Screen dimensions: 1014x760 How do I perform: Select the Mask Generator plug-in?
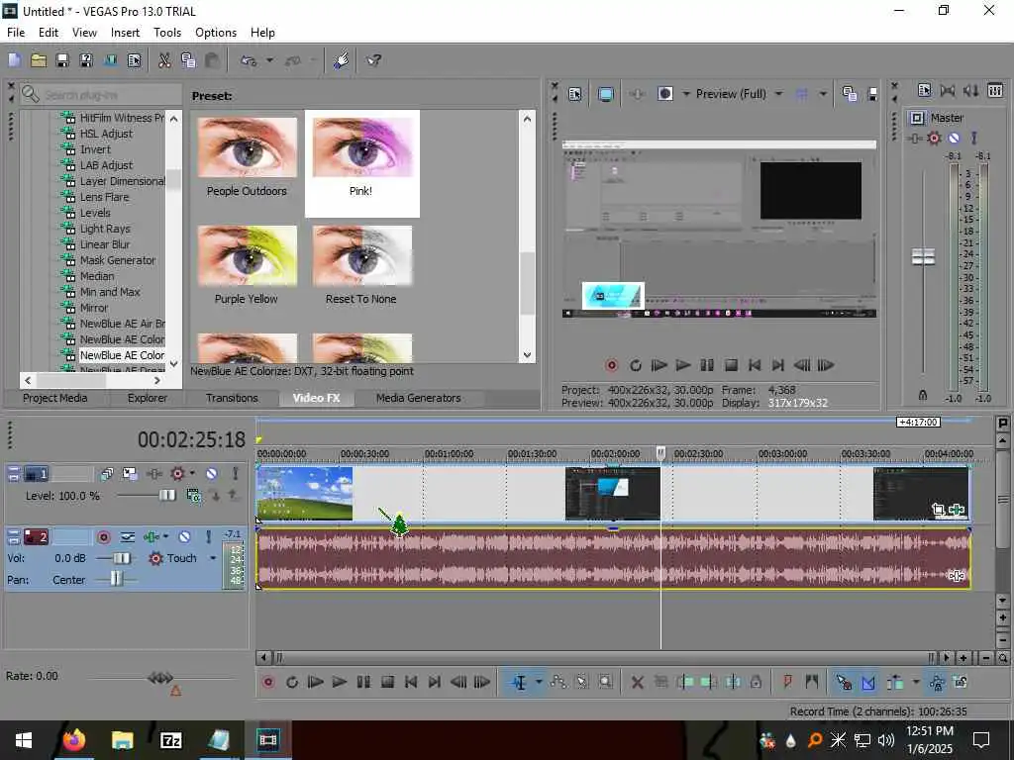(x=118, y=260)
